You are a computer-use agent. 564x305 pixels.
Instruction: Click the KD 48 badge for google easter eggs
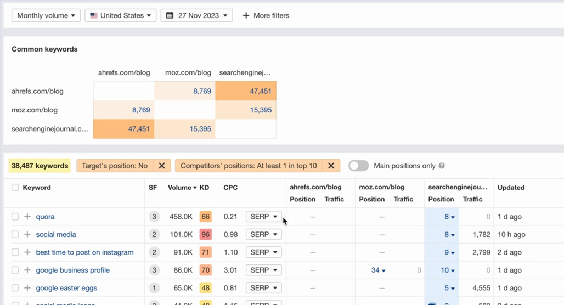click(205, 288)
